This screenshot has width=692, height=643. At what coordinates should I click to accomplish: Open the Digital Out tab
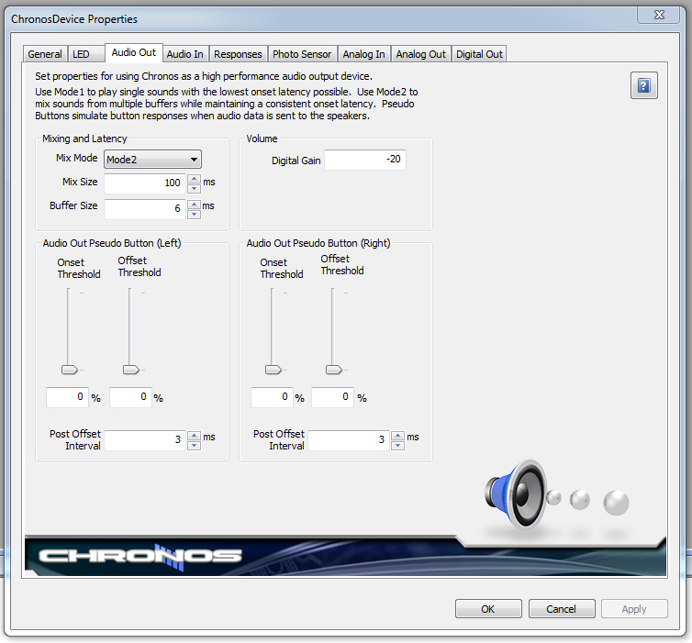pos(479,54)
